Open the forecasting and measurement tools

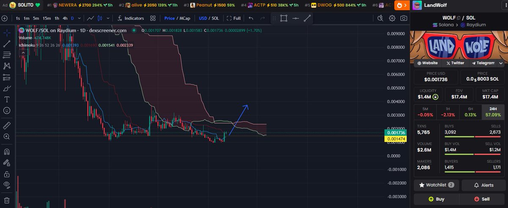[x=6, y=77]
